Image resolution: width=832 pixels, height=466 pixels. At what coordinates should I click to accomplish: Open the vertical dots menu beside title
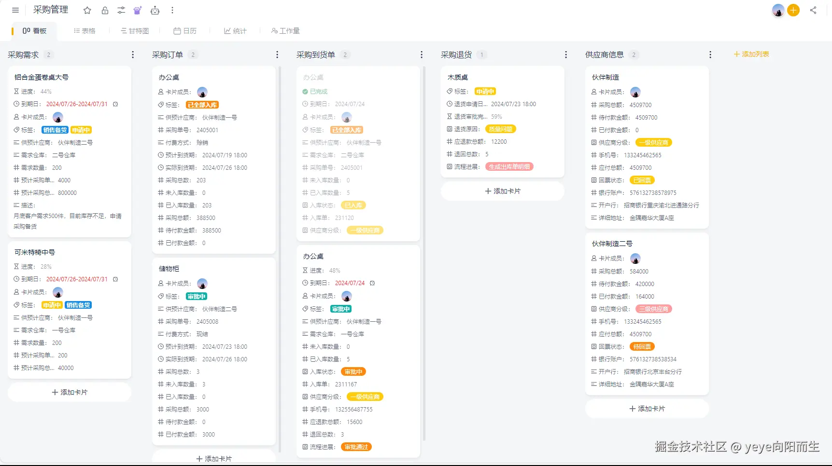pos(172,10)
